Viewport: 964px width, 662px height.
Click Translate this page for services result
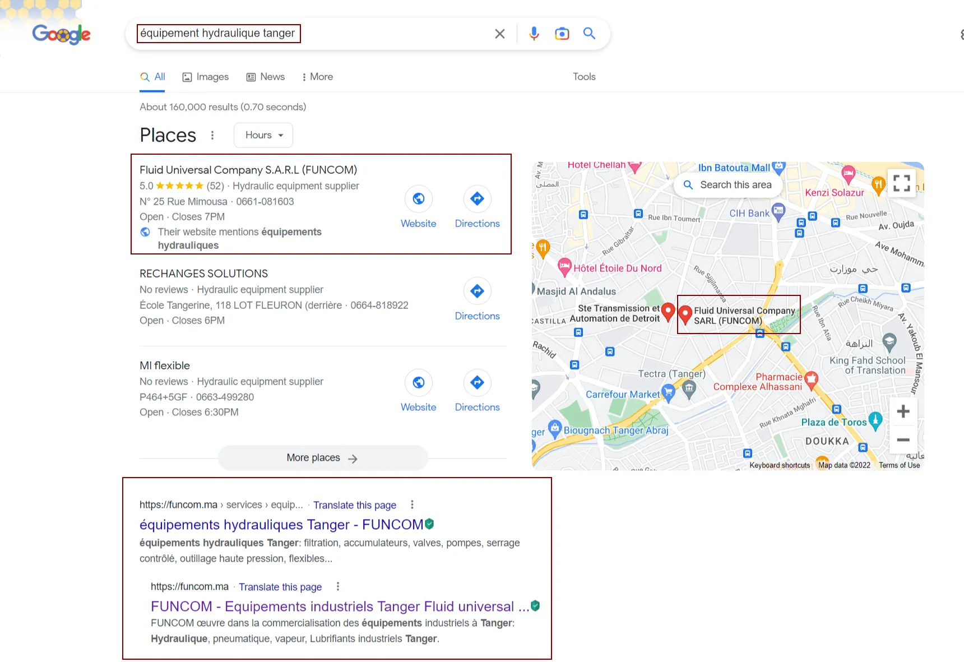355,505
